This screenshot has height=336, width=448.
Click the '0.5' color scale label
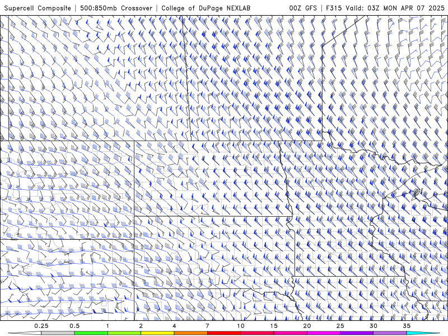pos(74,326)
